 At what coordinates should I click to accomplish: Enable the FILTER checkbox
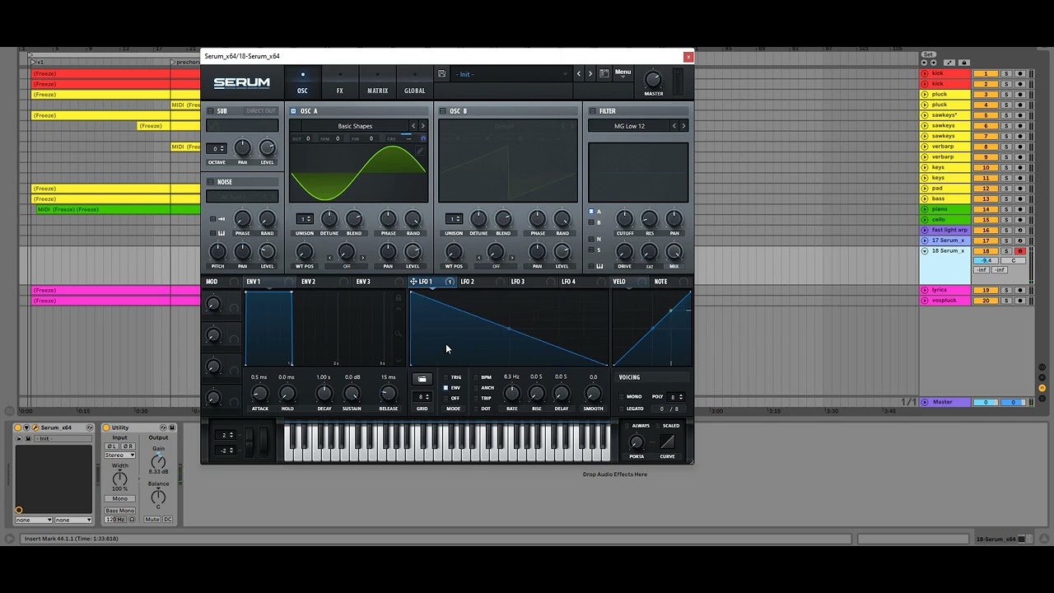[592, 111]
